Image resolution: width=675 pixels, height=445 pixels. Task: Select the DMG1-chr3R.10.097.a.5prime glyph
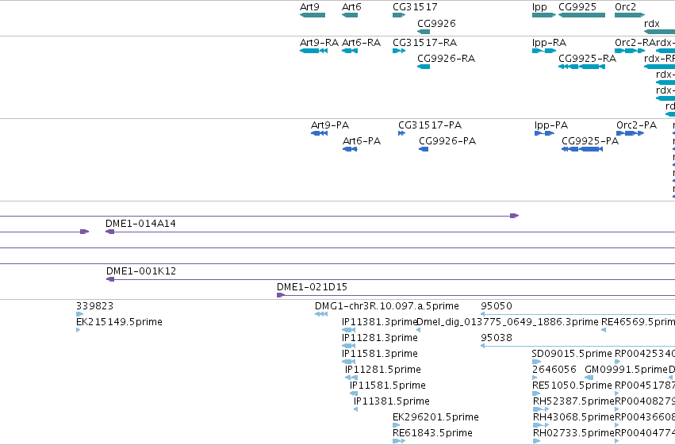pos(321,314)
